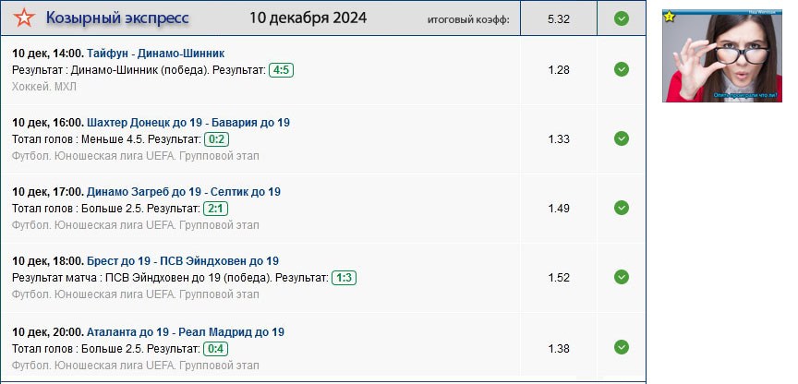Click green checkmark for Брест до 19 match
The image size is (798, 384).
tap(622, 277)
